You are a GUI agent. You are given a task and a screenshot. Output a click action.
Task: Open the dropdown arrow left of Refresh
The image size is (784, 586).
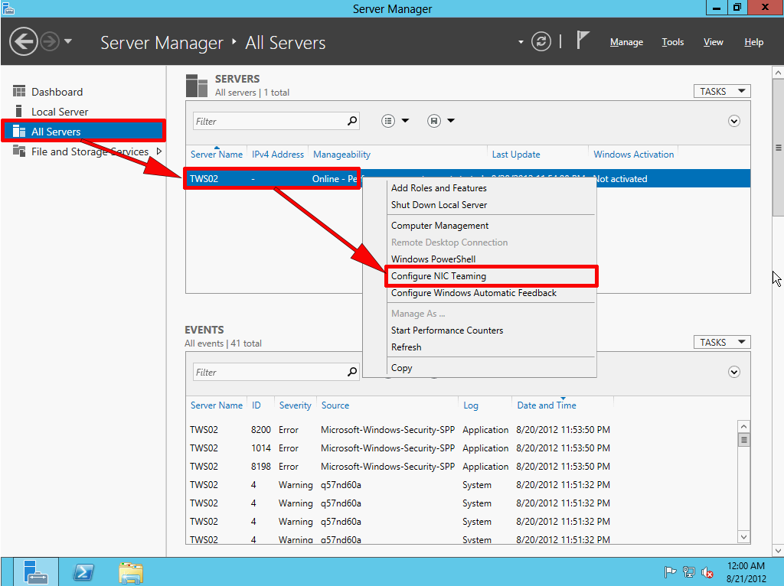[x=521, y=42]
